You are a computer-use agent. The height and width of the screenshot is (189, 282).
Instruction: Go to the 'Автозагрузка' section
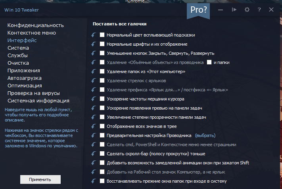pos(25,78)
